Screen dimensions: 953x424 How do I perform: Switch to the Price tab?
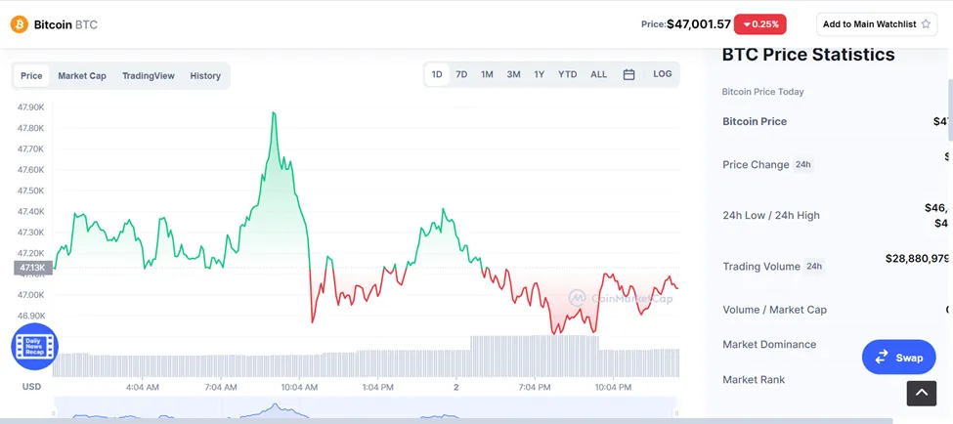point(31,76)
